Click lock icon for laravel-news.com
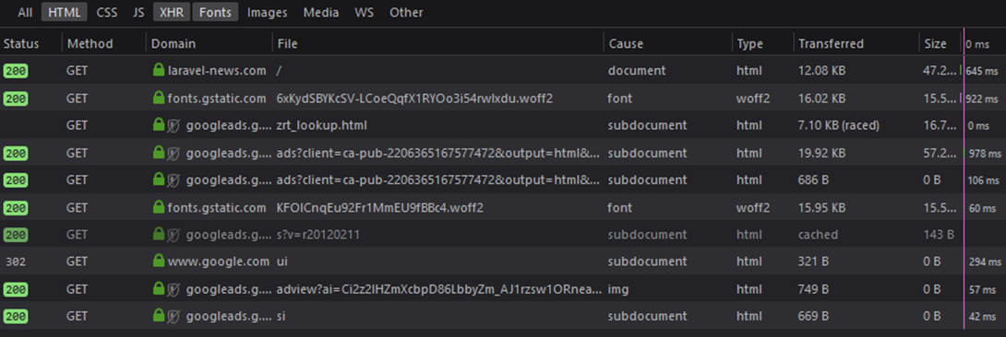 point(159,70)
